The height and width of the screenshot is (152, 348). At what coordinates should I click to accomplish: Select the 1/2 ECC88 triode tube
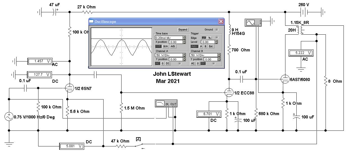229,92
